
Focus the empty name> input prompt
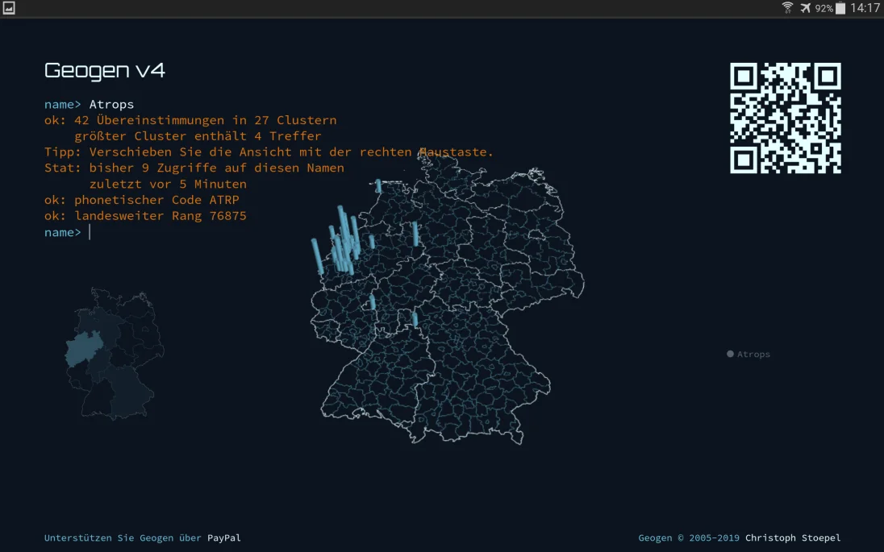(90, 232)
